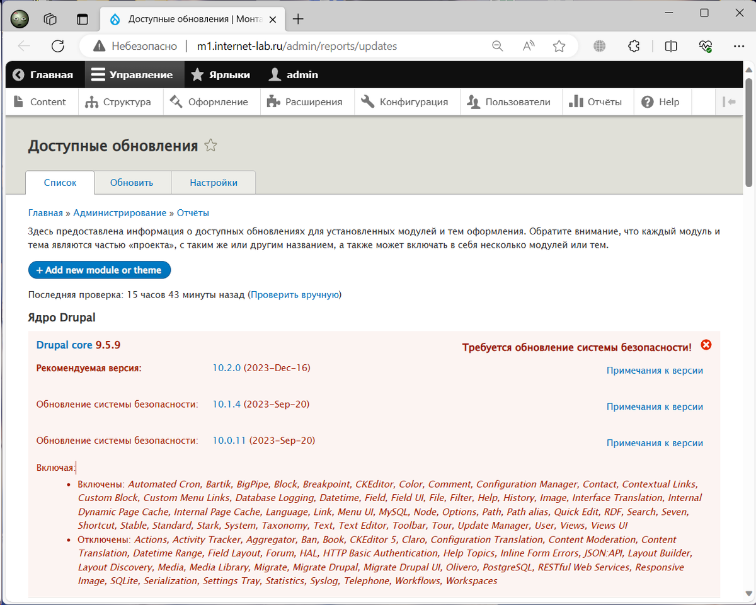756x605 pixels.
Task: Open release notes for version 10.0.11
Action: click(655, 444)
